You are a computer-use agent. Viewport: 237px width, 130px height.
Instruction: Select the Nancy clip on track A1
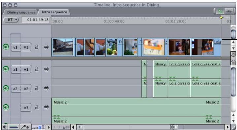tap(160, 69)
